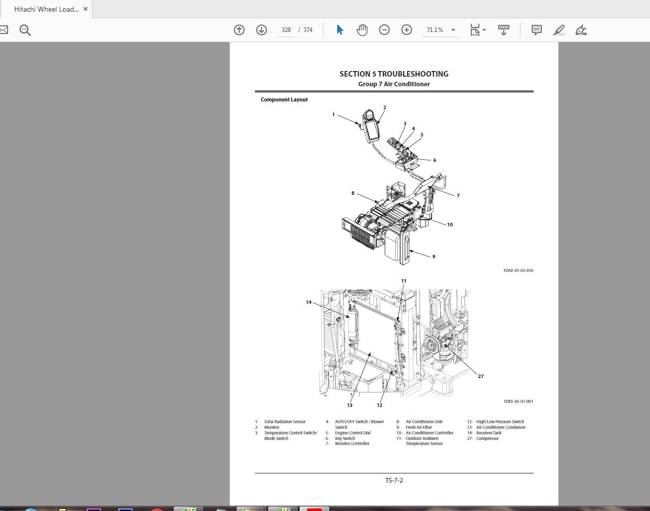
Task: Activate the selection arrow tool
Action: tap(340, 30)
